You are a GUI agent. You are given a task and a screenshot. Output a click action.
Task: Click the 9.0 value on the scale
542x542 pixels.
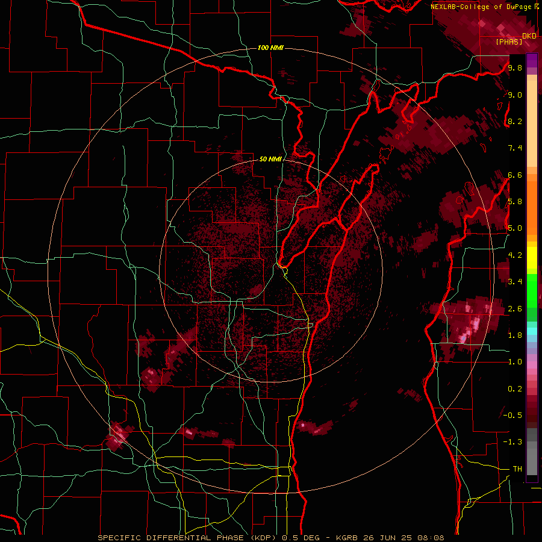515,95
